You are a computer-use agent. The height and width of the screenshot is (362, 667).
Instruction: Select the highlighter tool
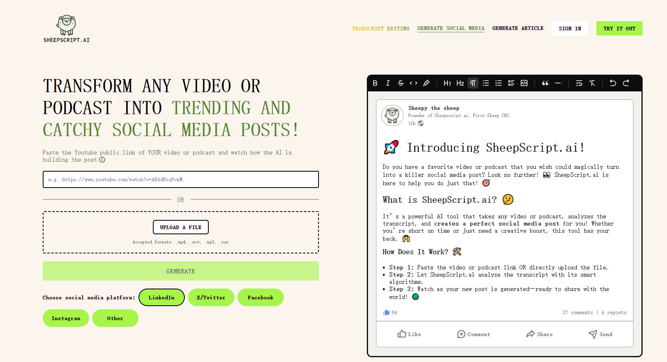pyautogui.click(x=426, y=83)
